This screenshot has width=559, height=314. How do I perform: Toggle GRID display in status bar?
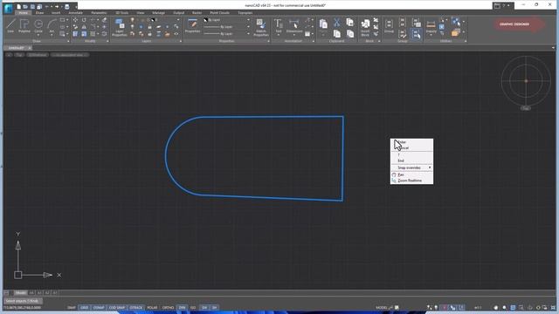pos(85,308)
